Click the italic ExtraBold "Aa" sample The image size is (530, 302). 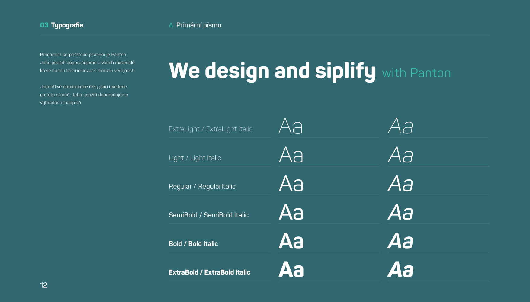point(400,270)
